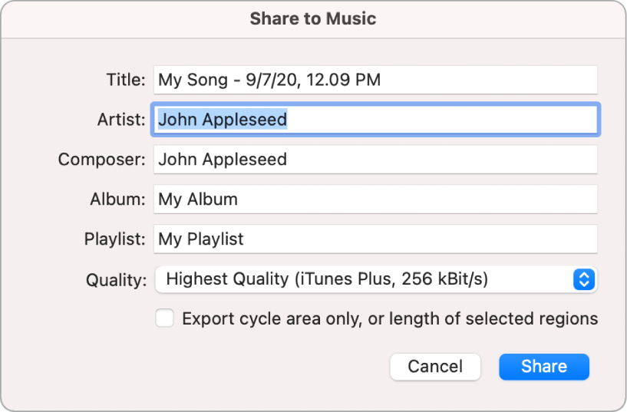Click the "Title:" label
627x412 pixels.
point(125,80)
